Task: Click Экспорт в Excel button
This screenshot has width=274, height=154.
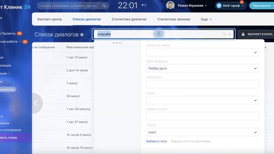Action: point(256,34)
